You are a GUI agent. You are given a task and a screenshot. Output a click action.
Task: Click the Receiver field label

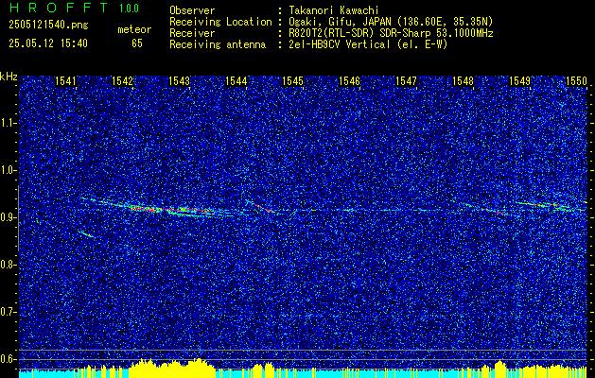point(192,33)
